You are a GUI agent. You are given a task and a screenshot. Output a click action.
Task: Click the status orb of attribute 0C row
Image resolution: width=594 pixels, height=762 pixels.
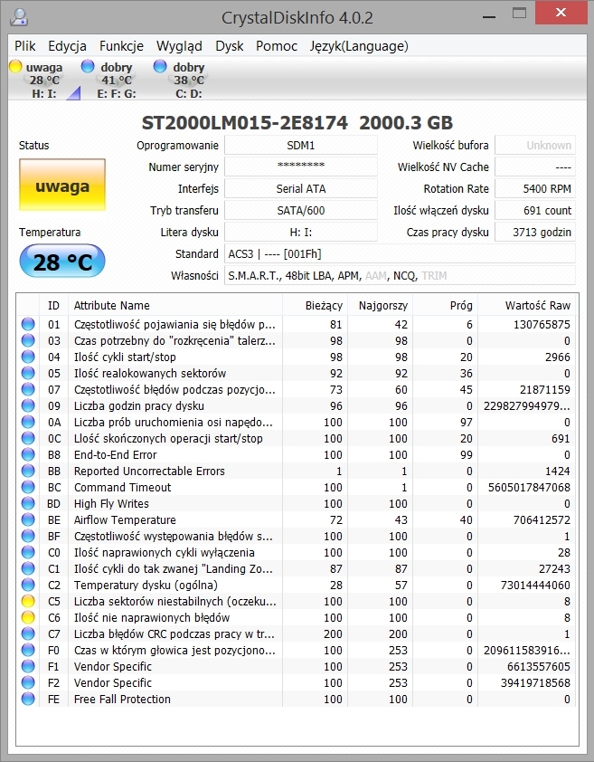tap(28, 438)
